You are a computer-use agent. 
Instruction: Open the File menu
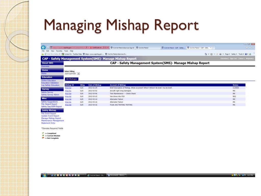[43, 51]
